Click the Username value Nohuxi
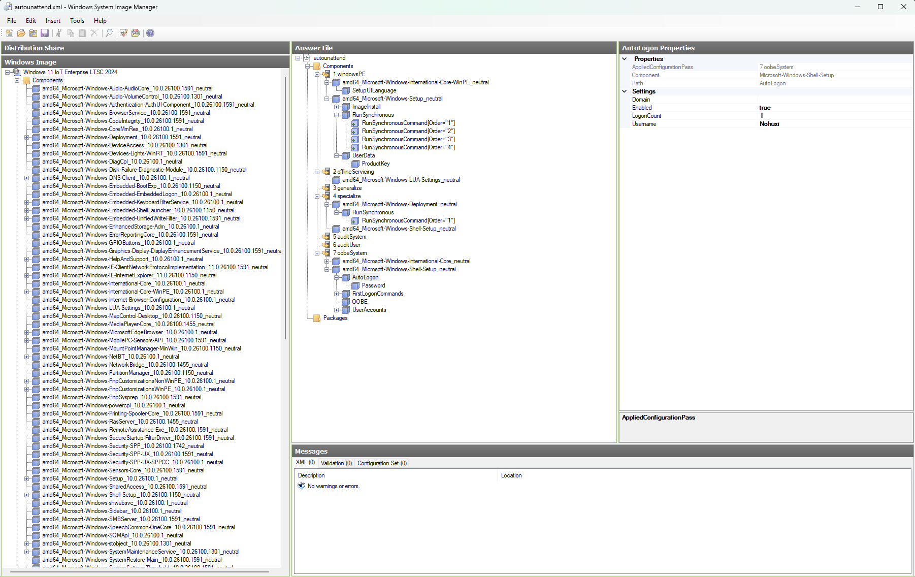Image resolution: width=915 pixels, height=577 pixels. click(x=835, y=124)
